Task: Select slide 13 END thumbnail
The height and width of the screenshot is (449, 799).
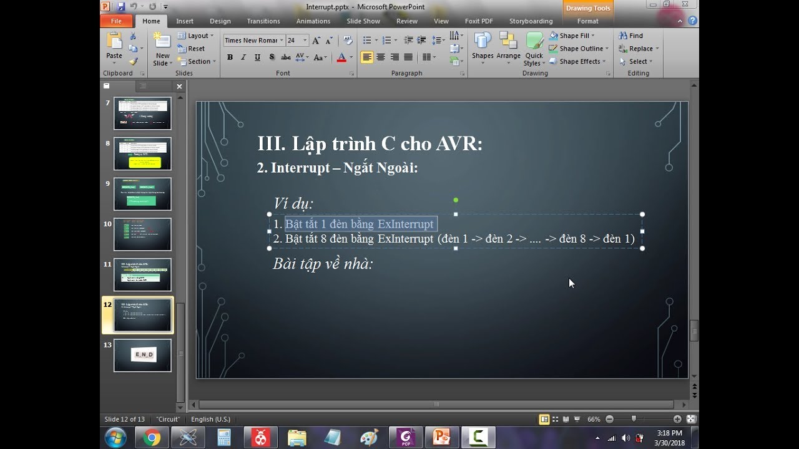Action: pos(142,355)
